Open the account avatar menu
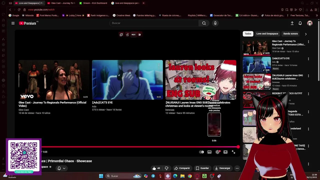The width and height of the screenshot is (320, 180). coord(310,23)
